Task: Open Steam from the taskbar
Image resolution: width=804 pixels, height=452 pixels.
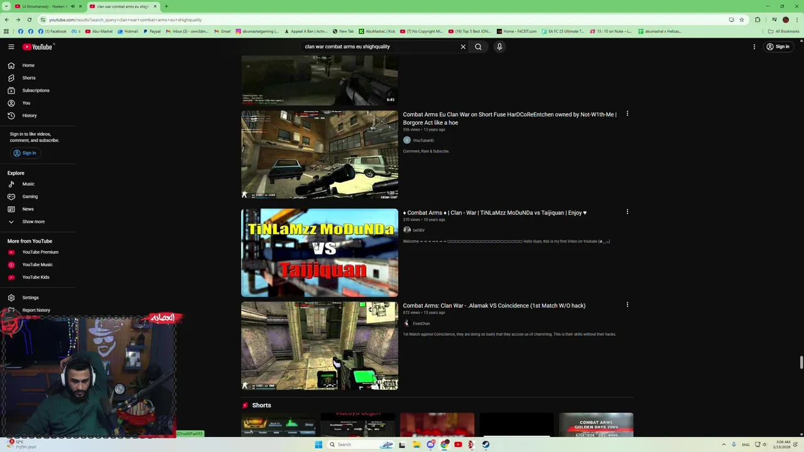Action: (486, 444)
